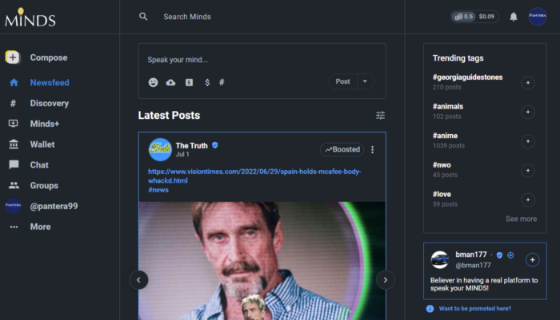Screen dimensions: 560x320
Task: Open feed filter settings icon
Action: tap(380, 115)
